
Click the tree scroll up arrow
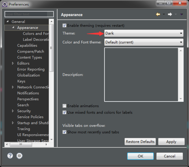coord(51,21)
